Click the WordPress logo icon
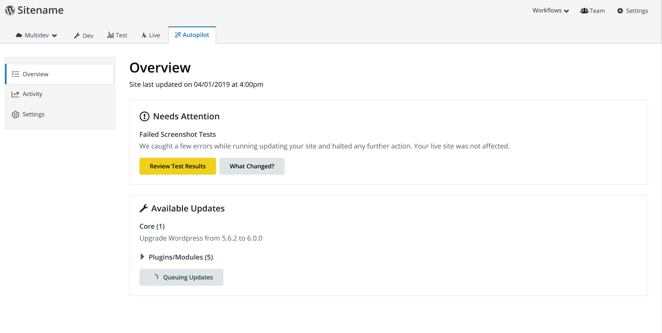This screenshot has width=662, height=333. click(x=9, y=10)
